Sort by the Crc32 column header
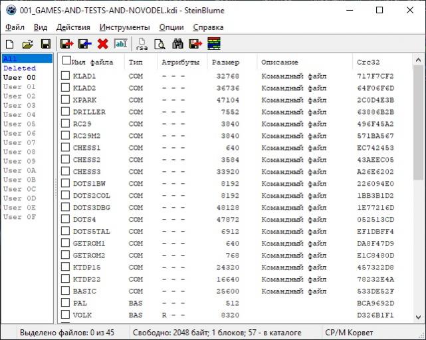 click(369, 62)
